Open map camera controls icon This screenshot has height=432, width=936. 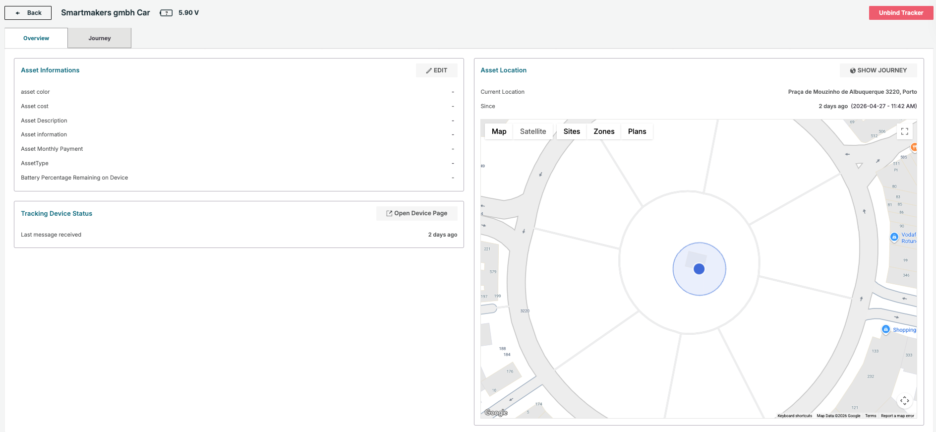pyautogui.click(x=905, y=400)
